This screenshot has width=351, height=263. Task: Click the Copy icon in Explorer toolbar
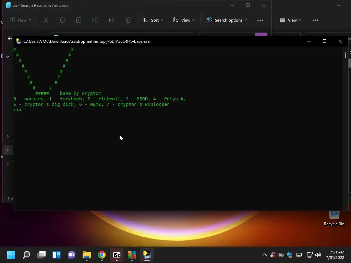pyautogui.click(x=62, y=20)
